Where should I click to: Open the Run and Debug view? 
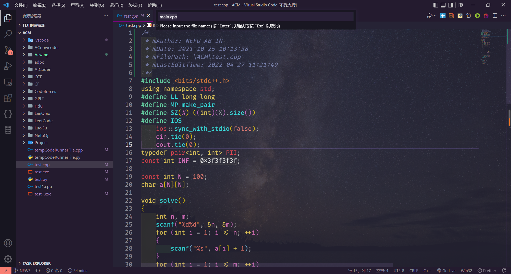click(8, 66)
